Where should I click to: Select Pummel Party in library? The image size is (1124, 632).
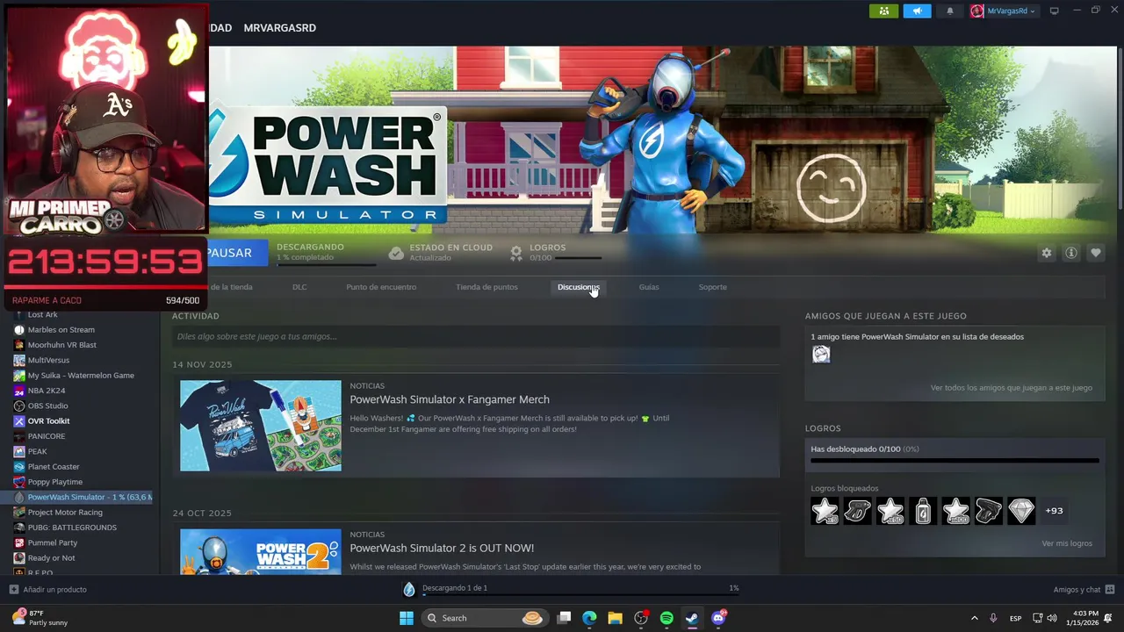[x=52, y=542]
